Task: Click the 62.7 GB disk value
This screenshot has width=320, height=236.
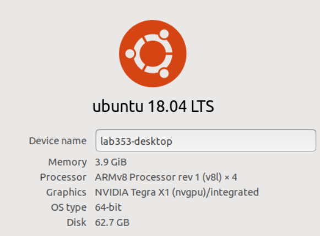Action: click(x=112, y=222)
